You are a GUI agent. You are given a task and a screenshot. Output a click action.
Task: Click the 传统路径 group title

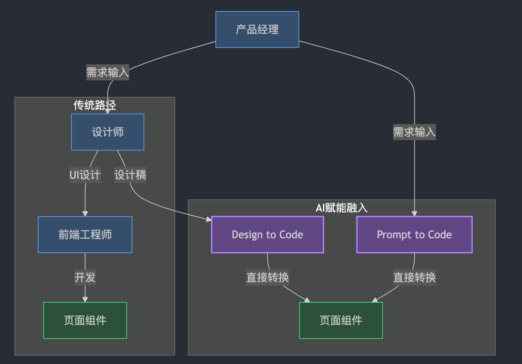click(x=95, y=105)
